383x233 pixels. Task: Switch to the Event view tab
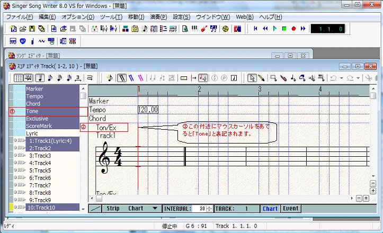(x=291, y=209)
